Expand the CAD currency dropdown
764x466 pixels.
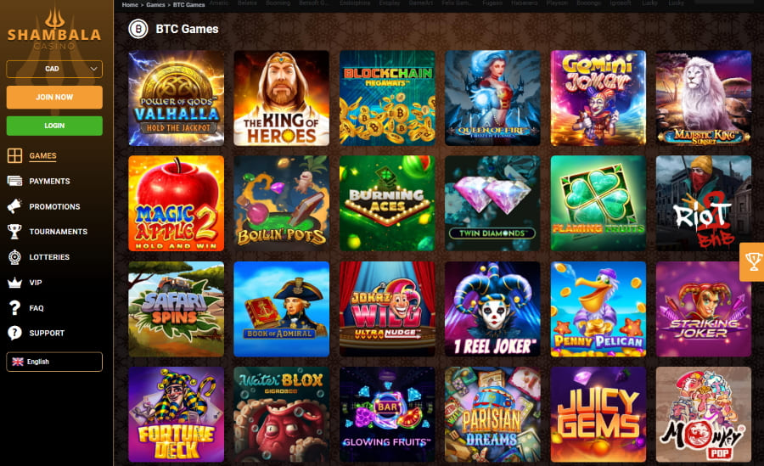click(54, 69)
